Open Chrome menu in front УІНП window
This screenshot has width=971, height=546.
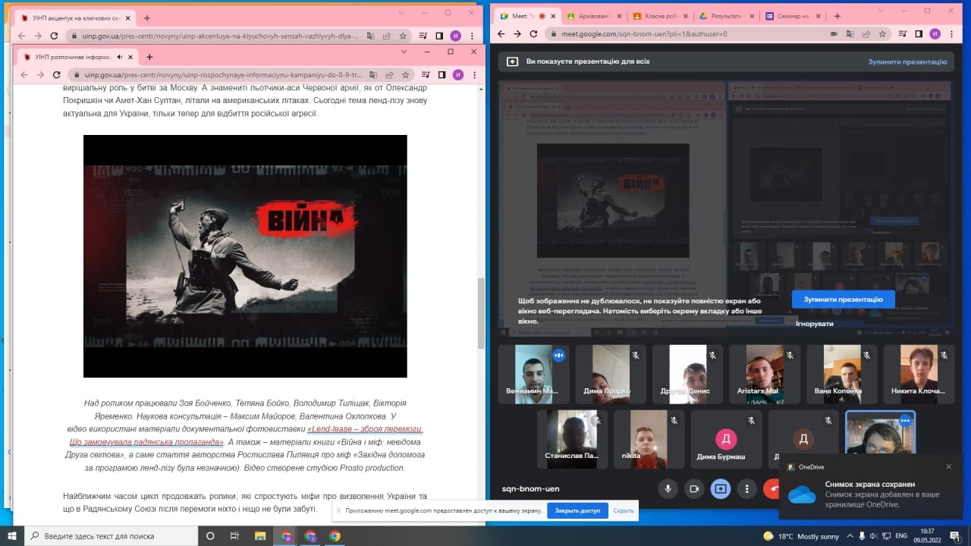473,74
